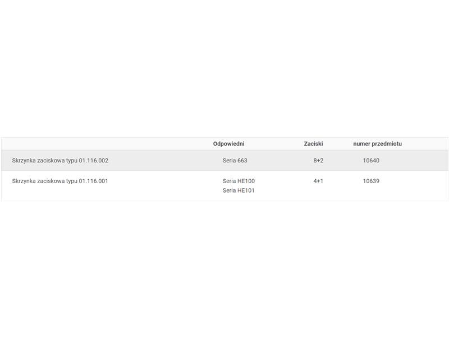Screen dimensions: 449x337
Task: Click the Seria HE101 text
Action: (x=239, y=190)
